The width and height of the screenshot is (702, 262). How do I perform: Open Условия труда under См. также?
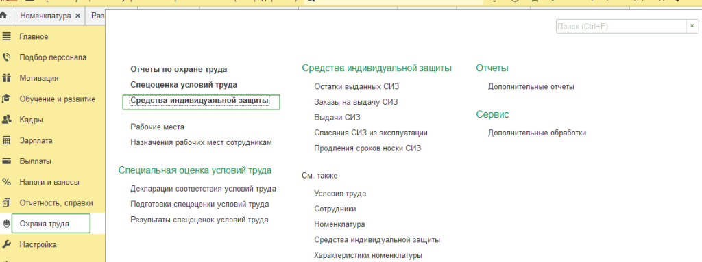pyautogui.click(x=340, y=194)
